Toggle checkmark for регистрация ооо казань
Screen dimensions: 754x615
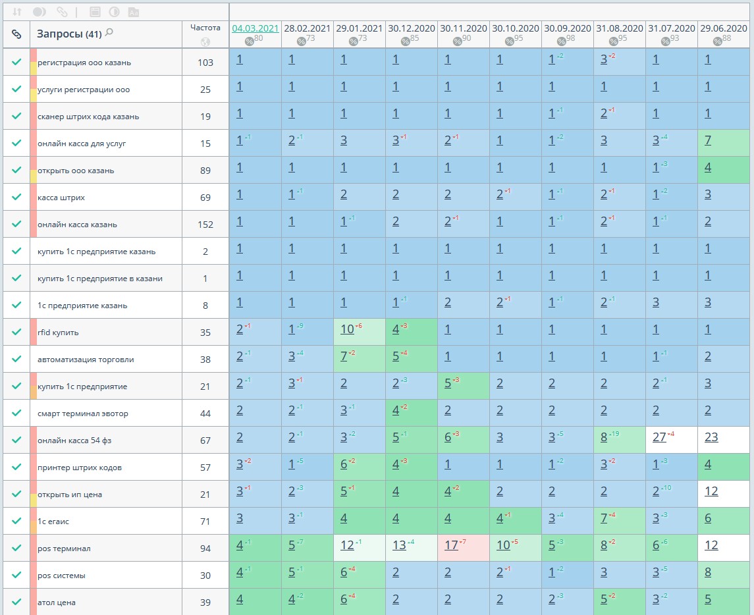[x=16, y=63]
